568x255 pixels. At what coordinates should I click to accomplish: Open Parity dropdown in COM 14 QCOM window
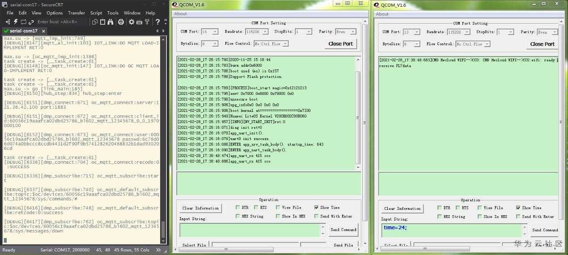tap(346, 32)
